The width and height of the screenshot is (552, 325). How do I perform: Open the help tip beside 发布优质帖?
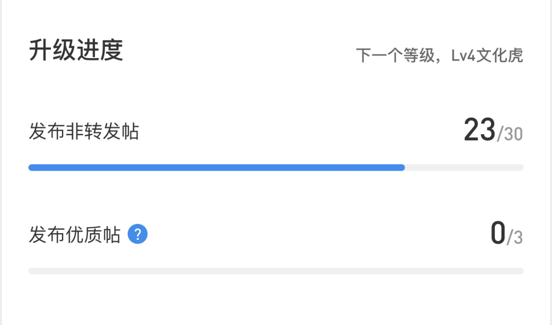[138, 235]
